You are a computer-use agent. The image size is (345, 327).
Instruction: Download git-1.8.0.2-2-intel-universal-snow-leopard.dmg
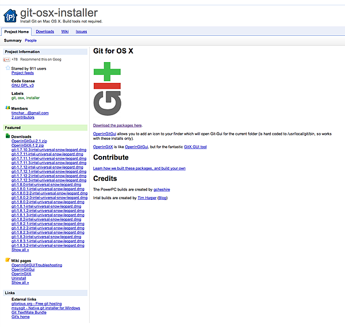point(49,193)
